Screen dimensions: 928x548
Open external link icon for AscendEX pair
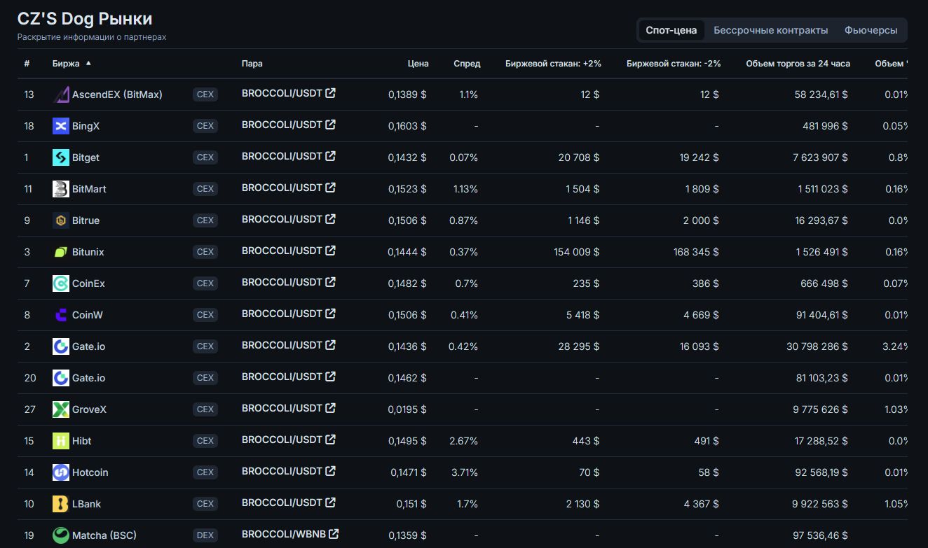pyautogui.click(x=331, y=93)
